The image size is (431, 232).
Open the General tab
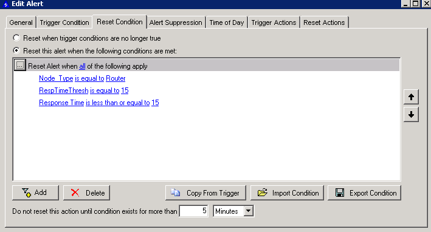(x=21, y=22)
